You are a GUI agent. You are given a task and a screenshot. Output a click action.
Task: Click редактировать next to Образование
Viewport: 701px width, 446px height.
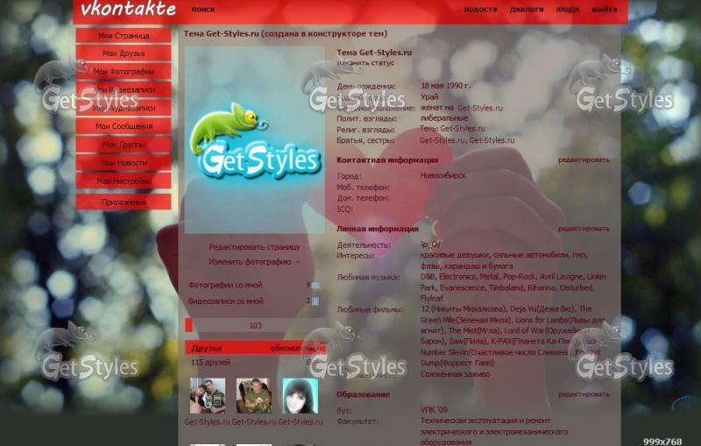(584, 394)
